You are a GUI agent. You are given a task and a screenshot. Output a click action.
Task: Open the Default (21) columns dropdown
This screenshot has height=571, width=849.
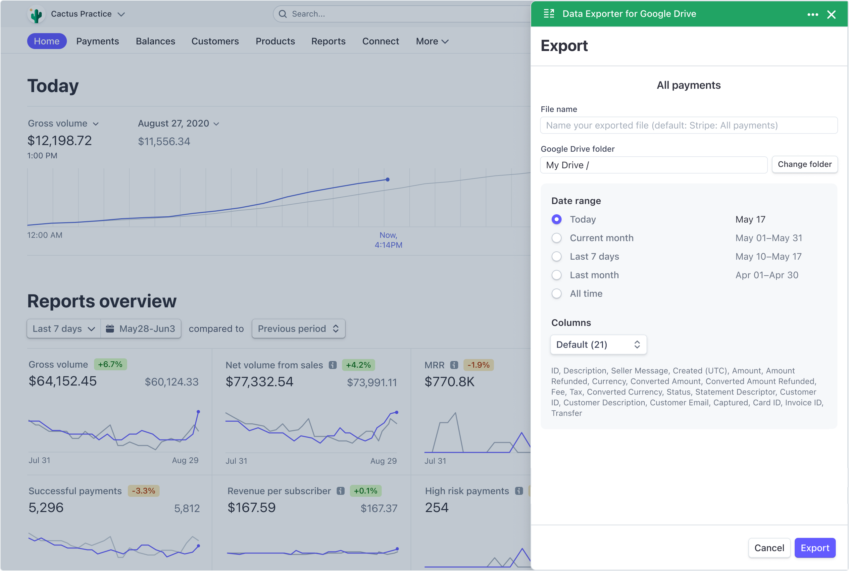coord(598,344)
